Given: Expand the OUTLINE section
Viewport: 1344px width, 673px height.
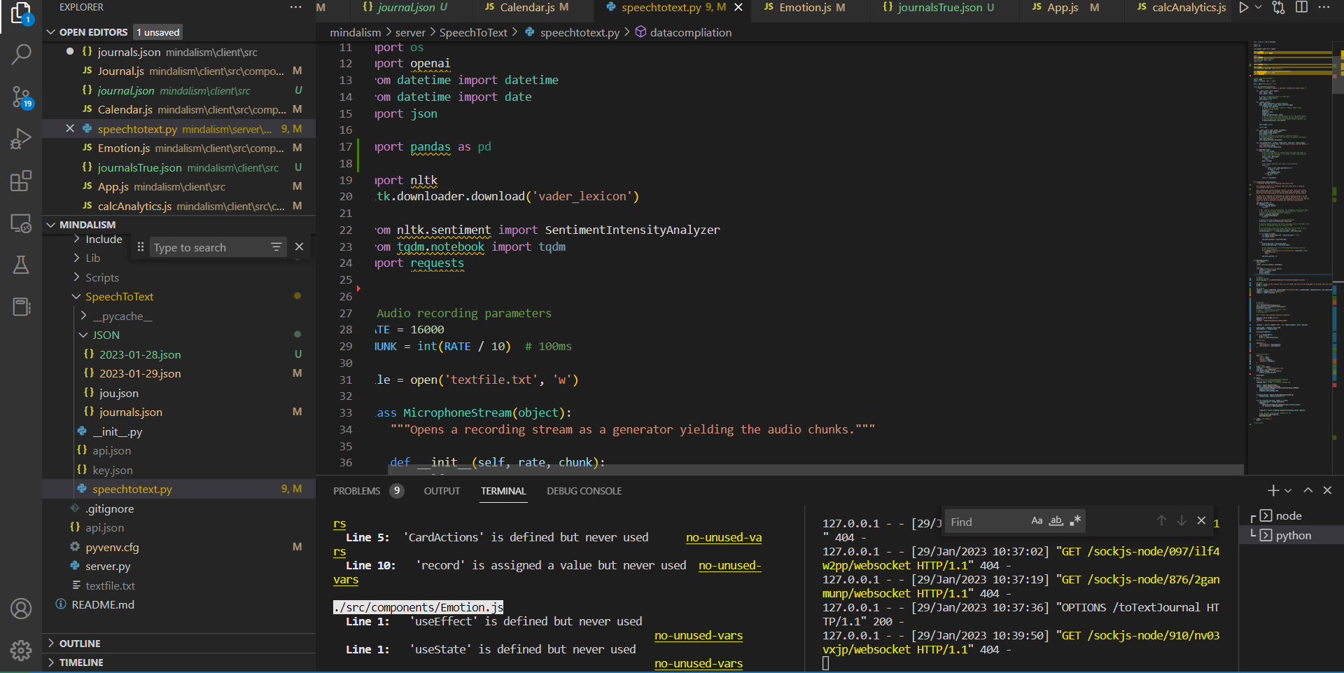Looking at the screenshot, I should tap(79, 643).
